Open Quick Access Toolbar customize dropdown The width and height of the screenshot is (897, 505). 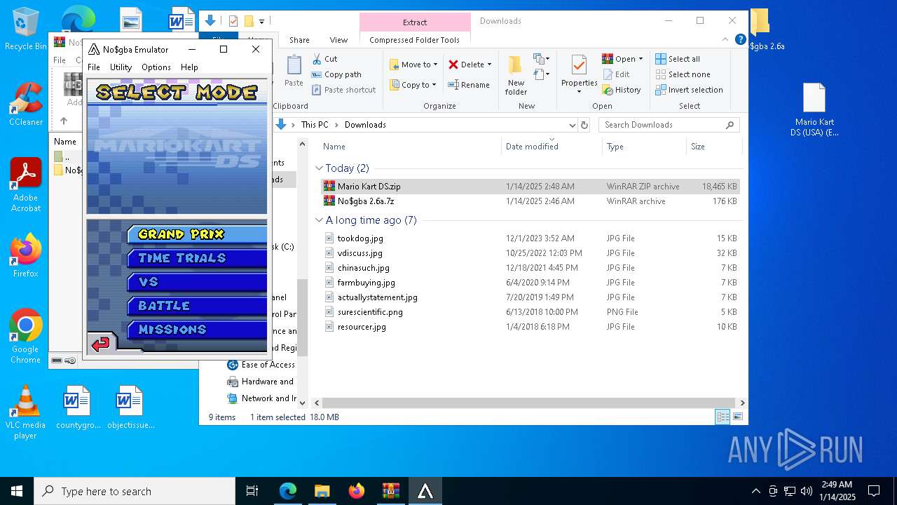(261, 21)
